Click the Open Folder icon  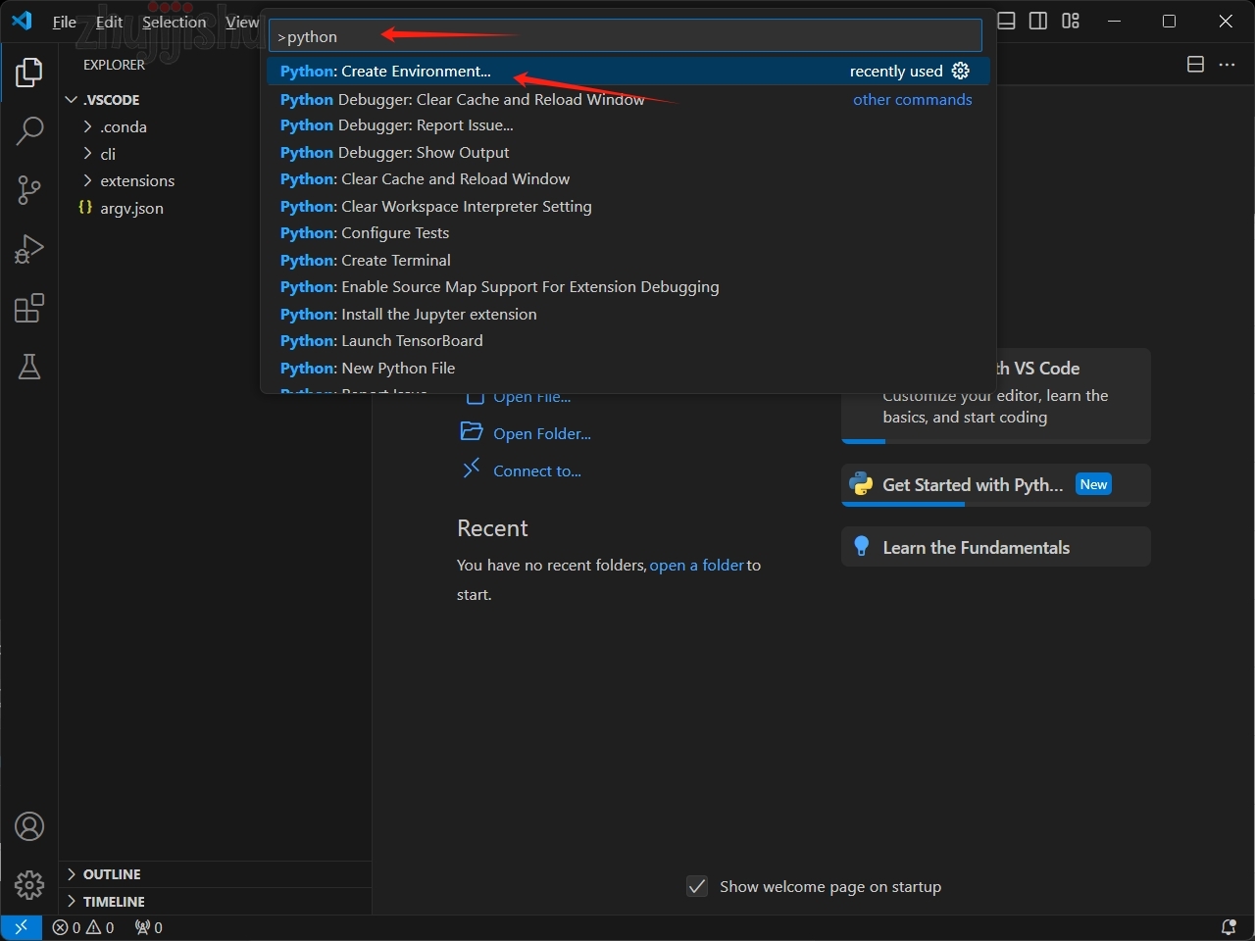coord(472,432)
